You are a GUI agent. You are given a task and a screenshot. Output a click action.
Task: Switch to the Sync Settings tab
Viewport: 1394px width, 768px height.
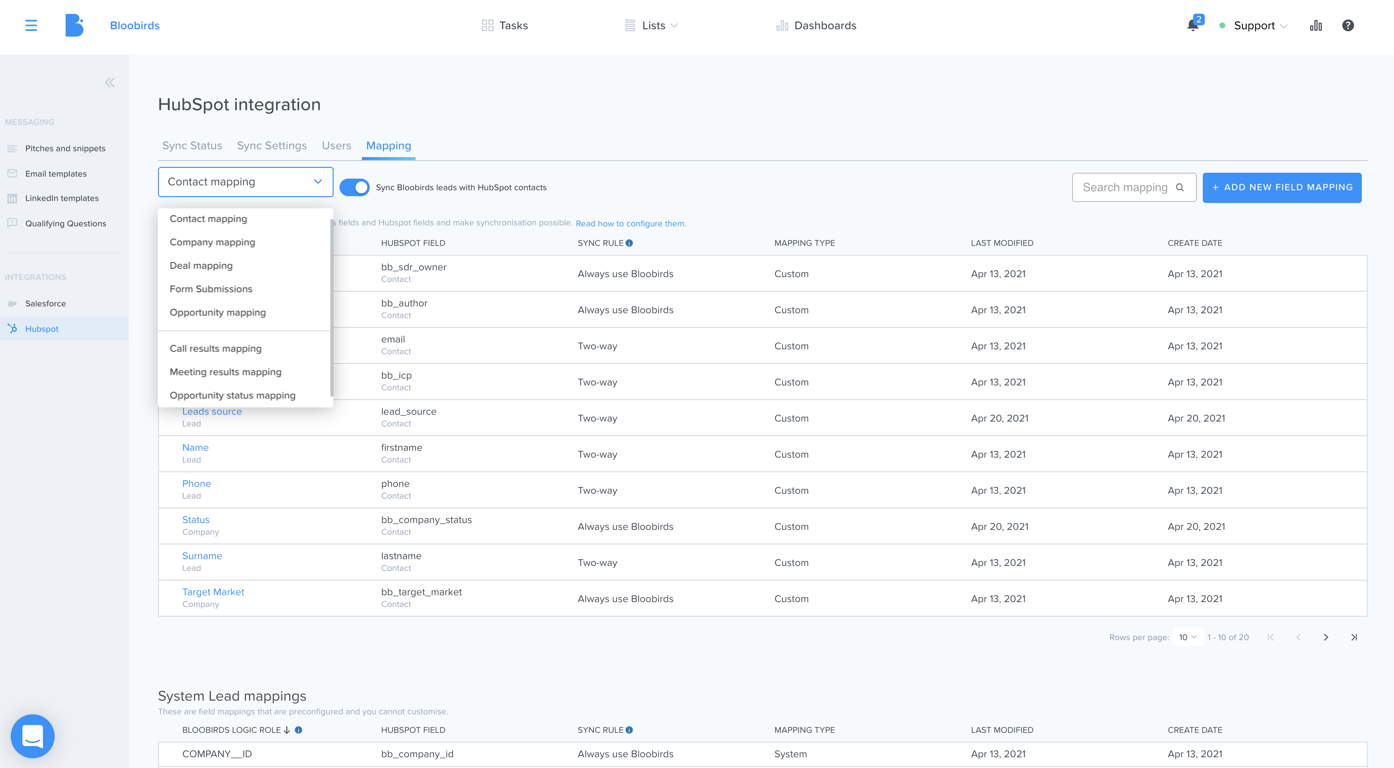[272, 145]
